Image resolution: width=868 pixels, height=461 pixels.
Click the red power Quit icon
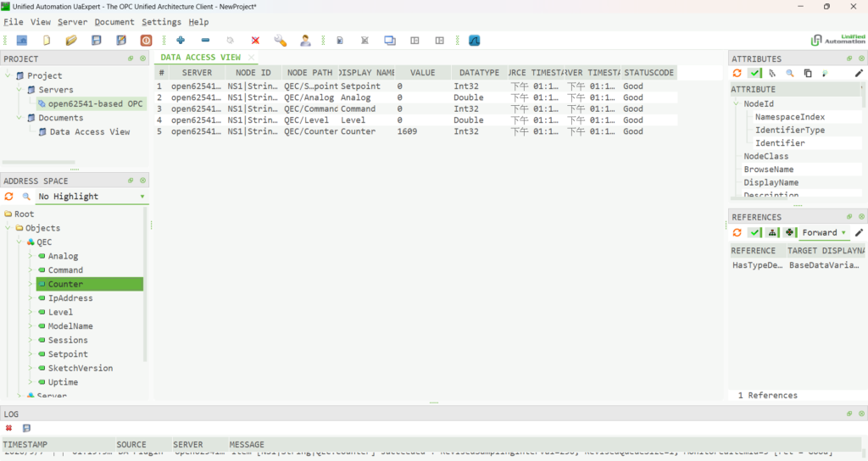point(146,41)
